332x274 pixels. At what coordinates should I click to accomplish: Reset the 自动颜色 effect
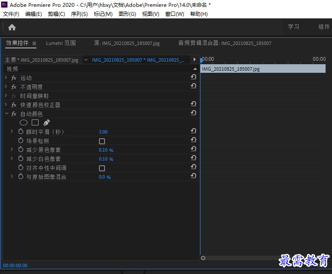click(x=194, y=113)
